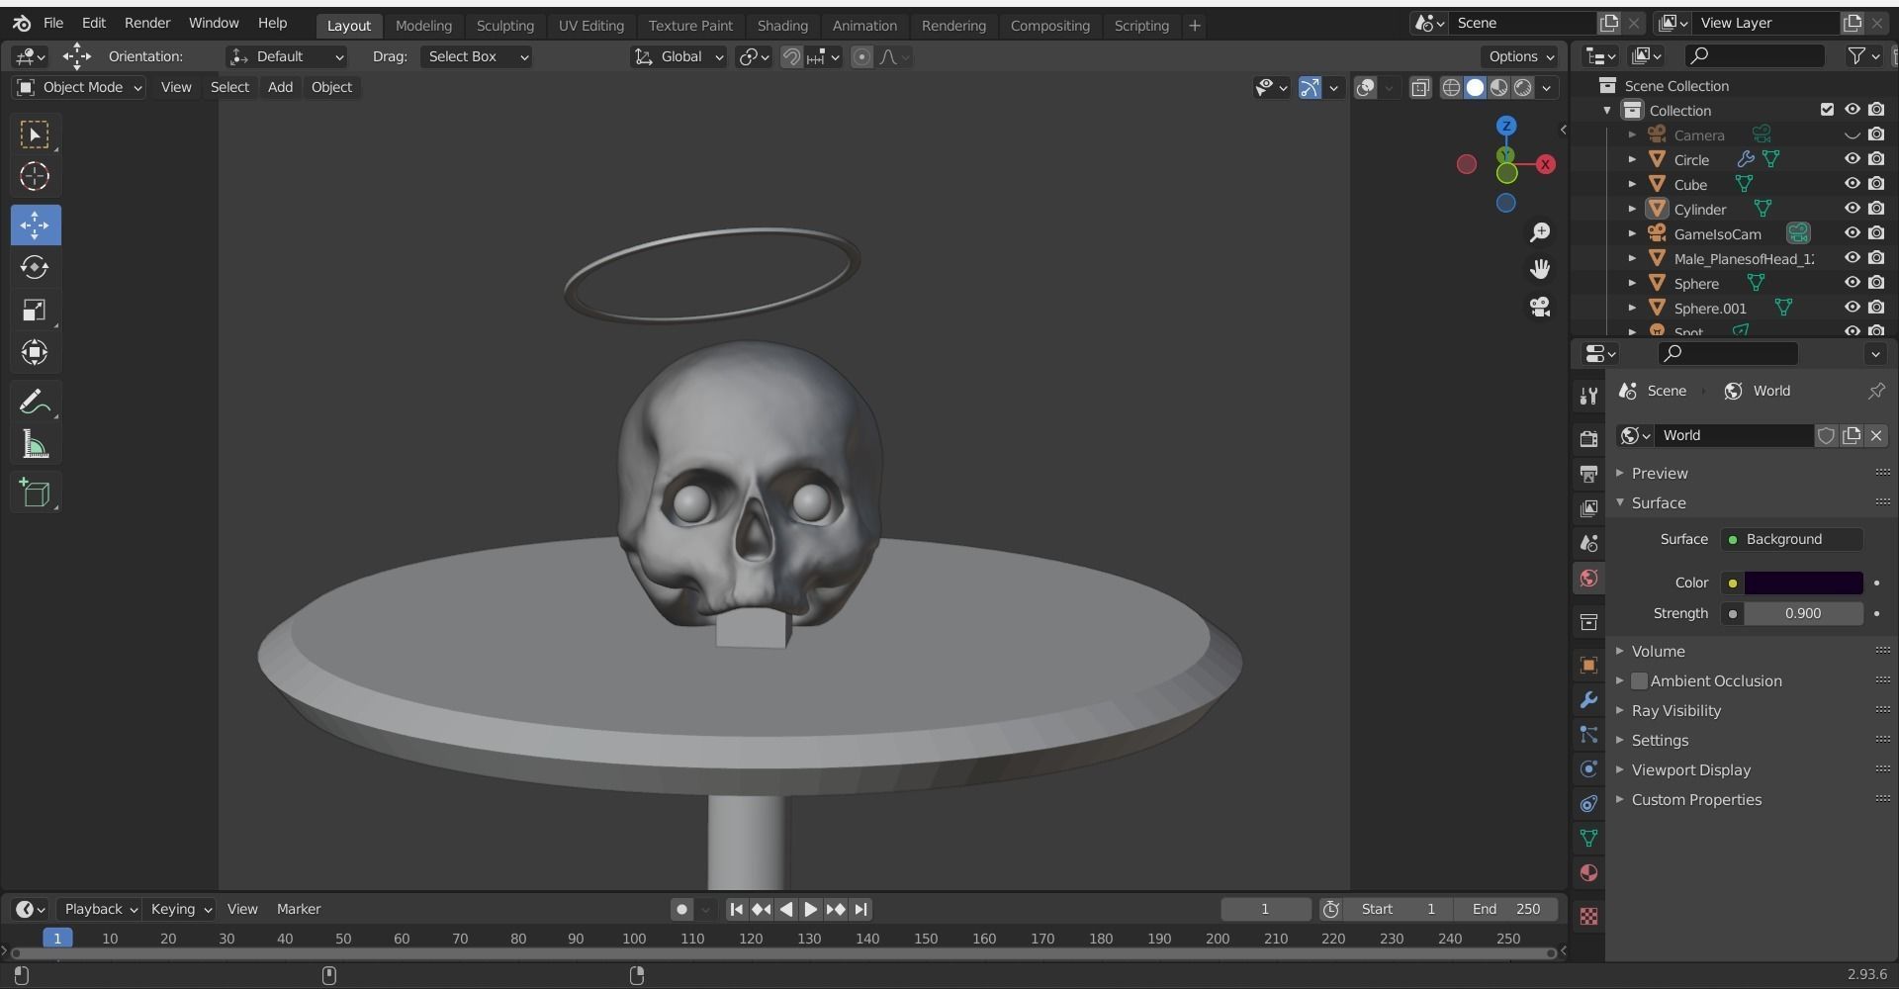The width and height of the screenshot is (1899, 989).
Task: Open the View Layer properties tab
Action: [1588, 508]
